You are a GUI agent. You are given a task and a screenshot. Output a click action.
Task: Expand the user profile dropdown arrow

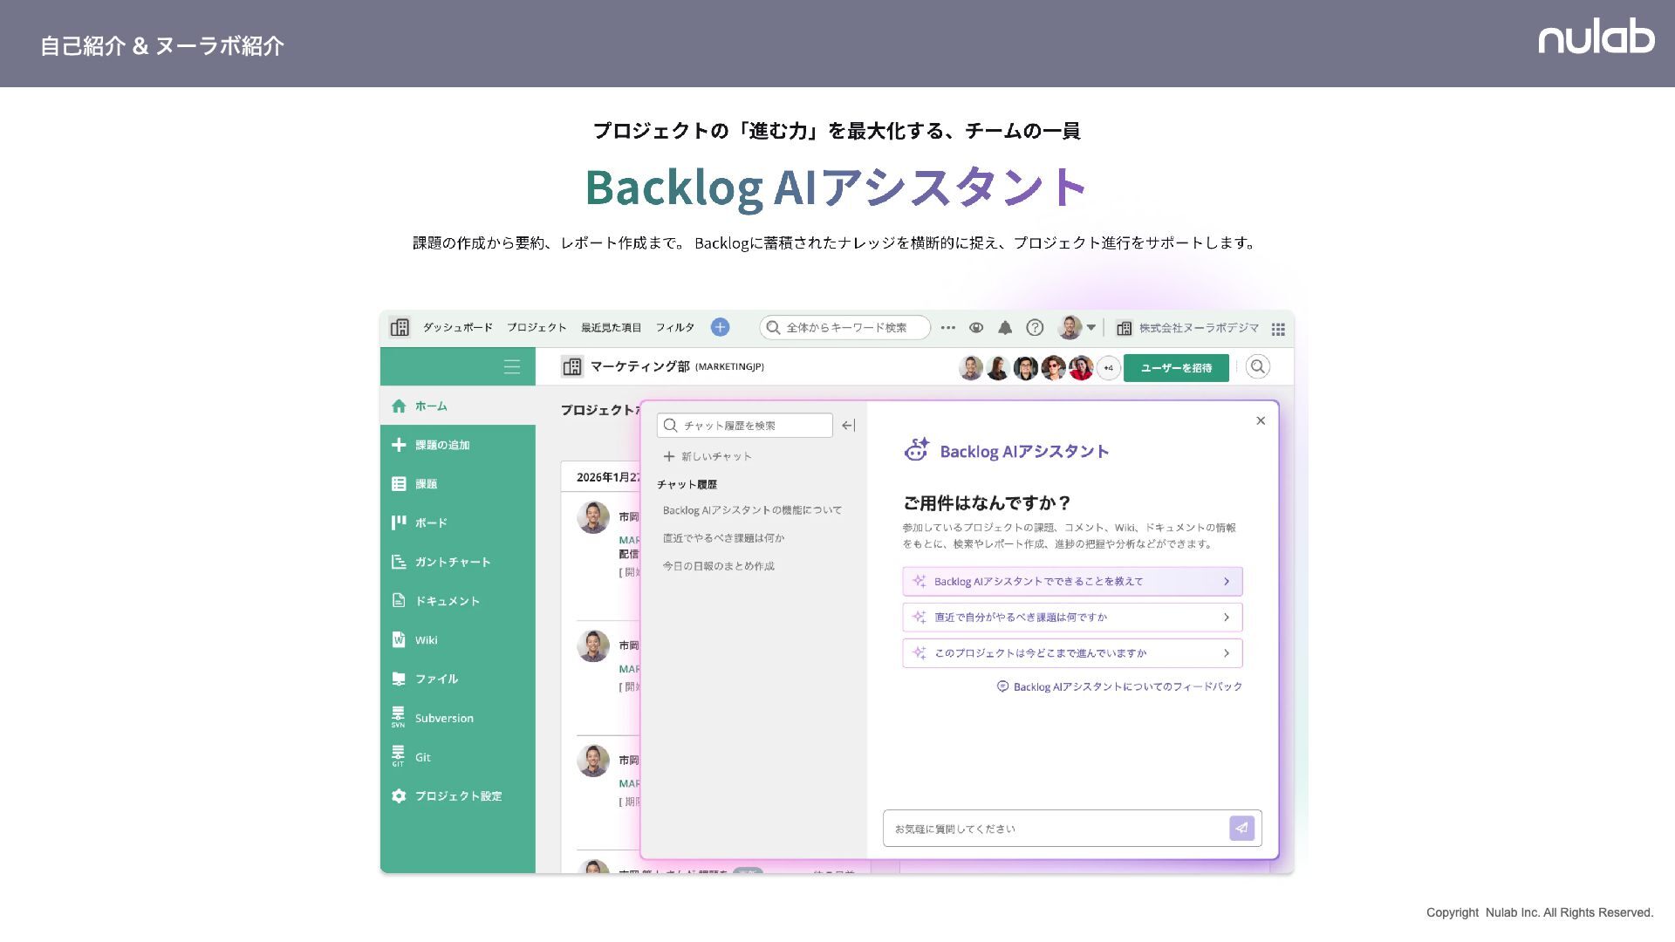pos(1090,328)
